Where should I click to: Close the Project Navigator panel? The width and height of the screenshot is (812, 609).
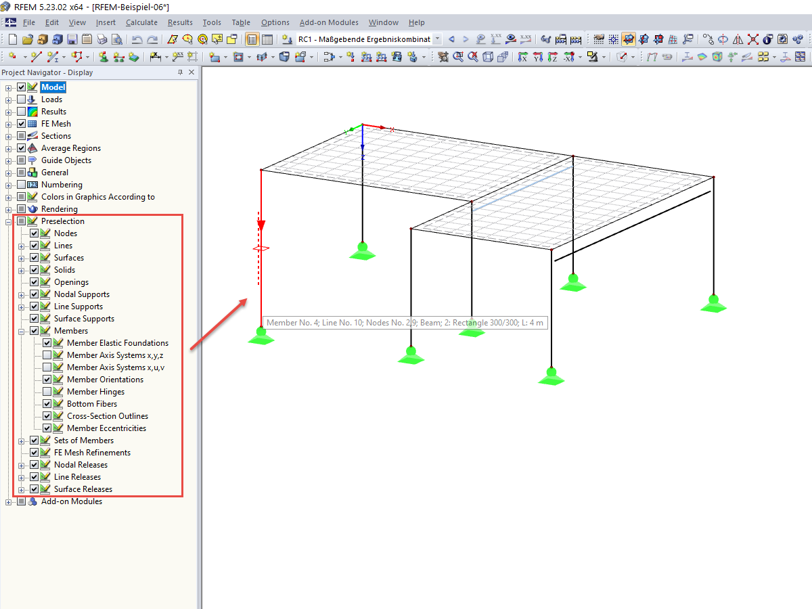pos(191,72)
